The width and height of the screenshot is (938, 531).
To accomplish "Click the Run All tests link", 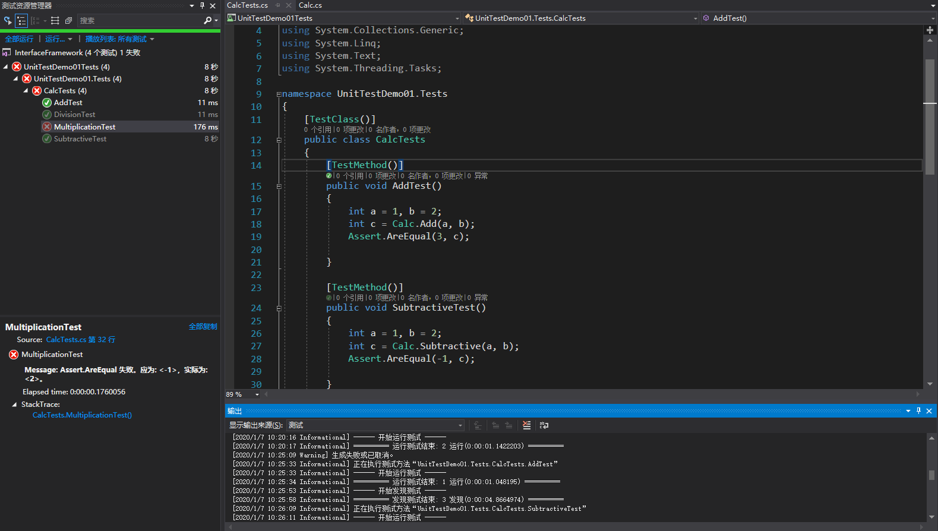I will pos(19,39).
